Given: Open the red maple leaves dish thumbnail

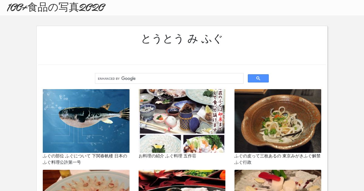Looking at the screenshot, I should tap(182, 180).
